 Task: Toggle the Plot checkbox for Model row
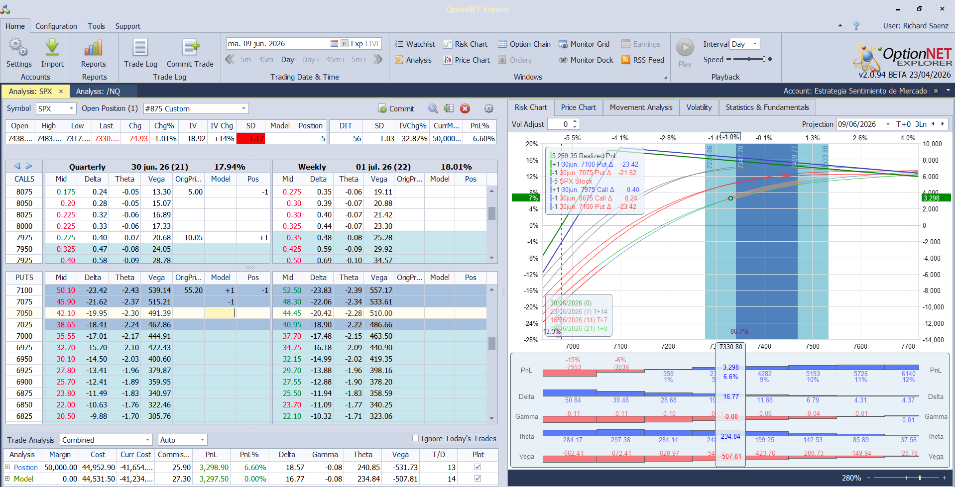coord(478,479)
